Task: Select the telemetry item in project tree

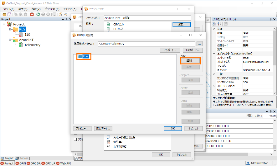Action: (32, 45)
